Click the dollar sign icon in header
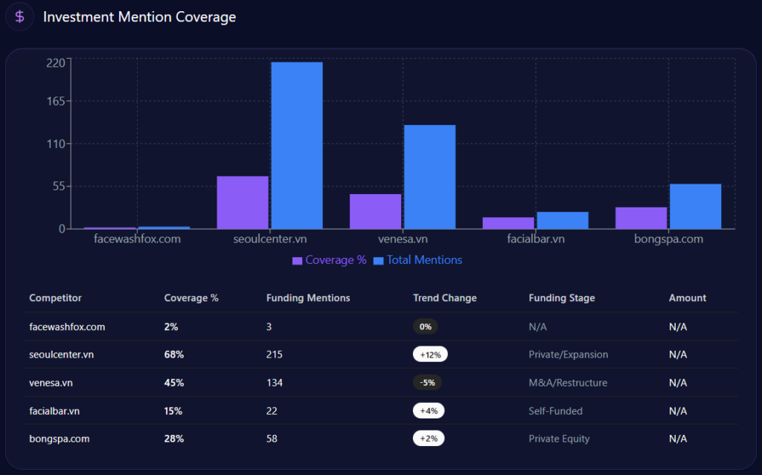Screen dimensions: 762x475 click(19, 17)
